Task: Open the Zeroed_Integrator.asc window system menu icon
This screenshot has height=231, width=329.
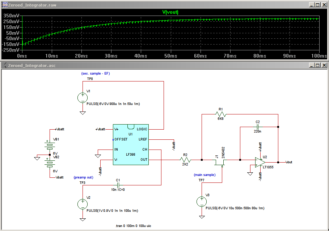Action: point(5,66)
